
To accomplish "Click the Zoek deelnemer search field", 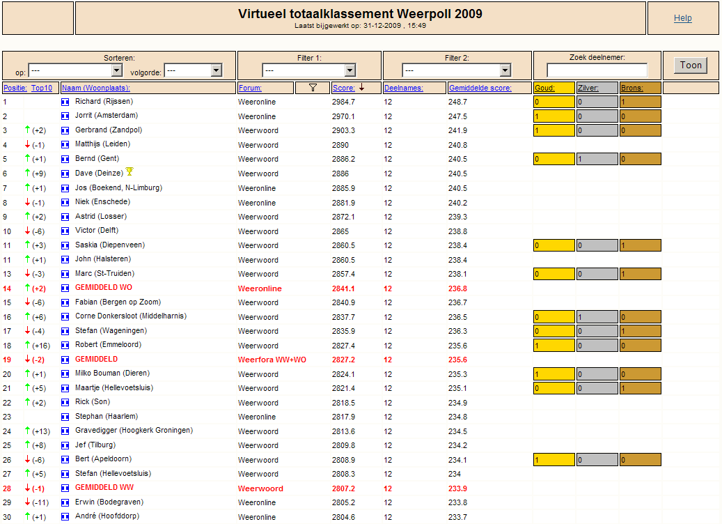I will (597, 70).
